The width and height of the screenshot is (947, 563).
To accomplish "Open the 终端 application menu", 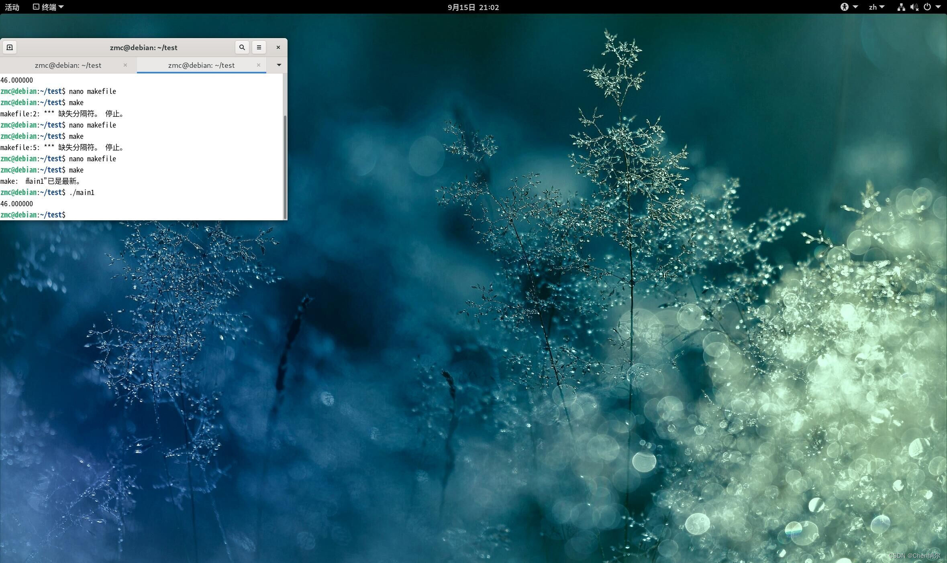I will click(x=48, y=7).
